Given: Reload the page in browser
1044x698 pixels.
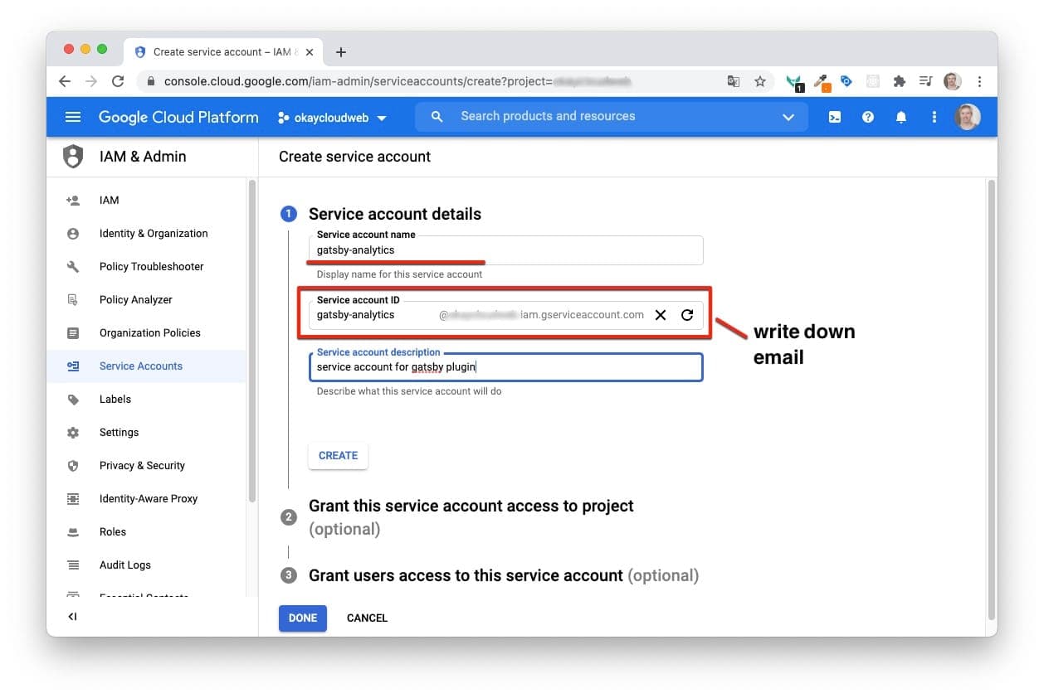Looking at the screenshot, I should [x=118, y=81].
